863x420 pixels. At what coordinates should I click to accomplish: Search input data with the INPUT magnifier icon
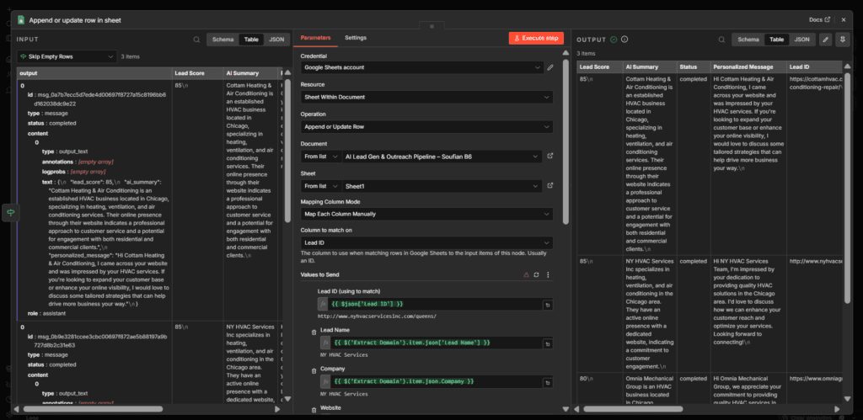coord(196,40)
